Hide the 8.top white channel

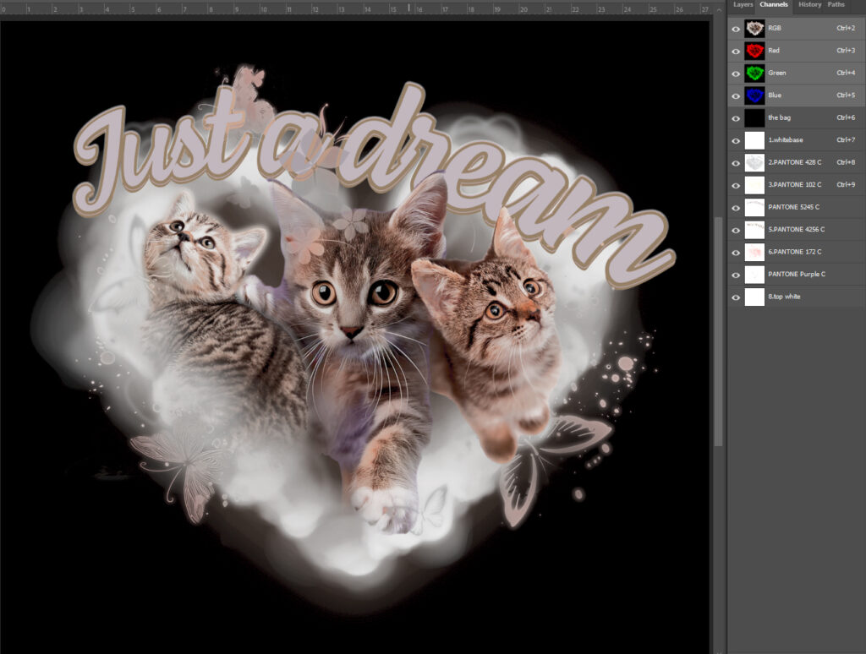737,296
